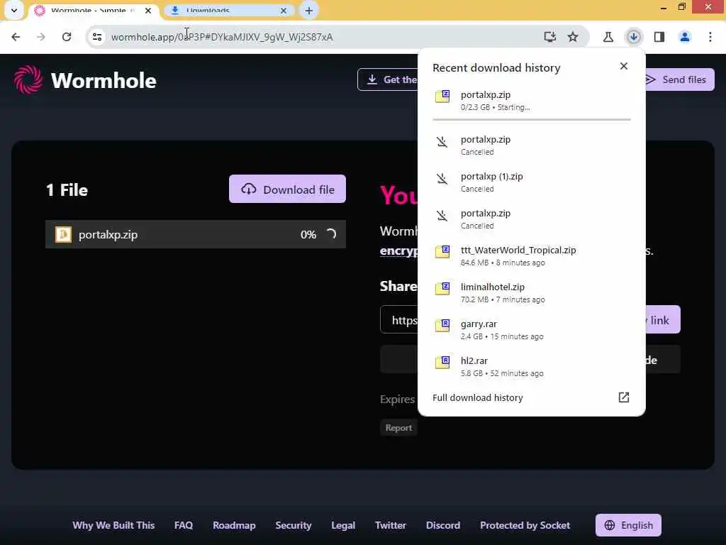Open hl2.rar download entry

pyautogui.click(x=532, y=367)
